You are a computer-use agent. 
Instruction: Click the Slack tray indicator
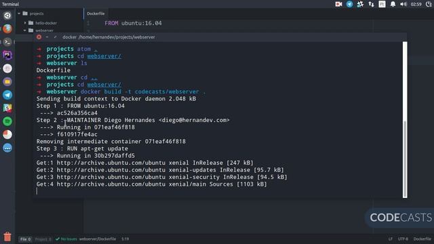pyautogui.click(x=360, y=4)
